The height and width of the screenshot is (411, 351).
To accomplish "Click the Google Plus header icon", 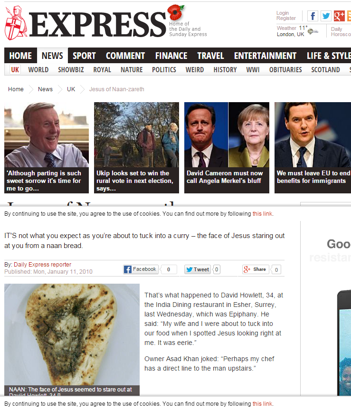I will (x=339, y=16).
